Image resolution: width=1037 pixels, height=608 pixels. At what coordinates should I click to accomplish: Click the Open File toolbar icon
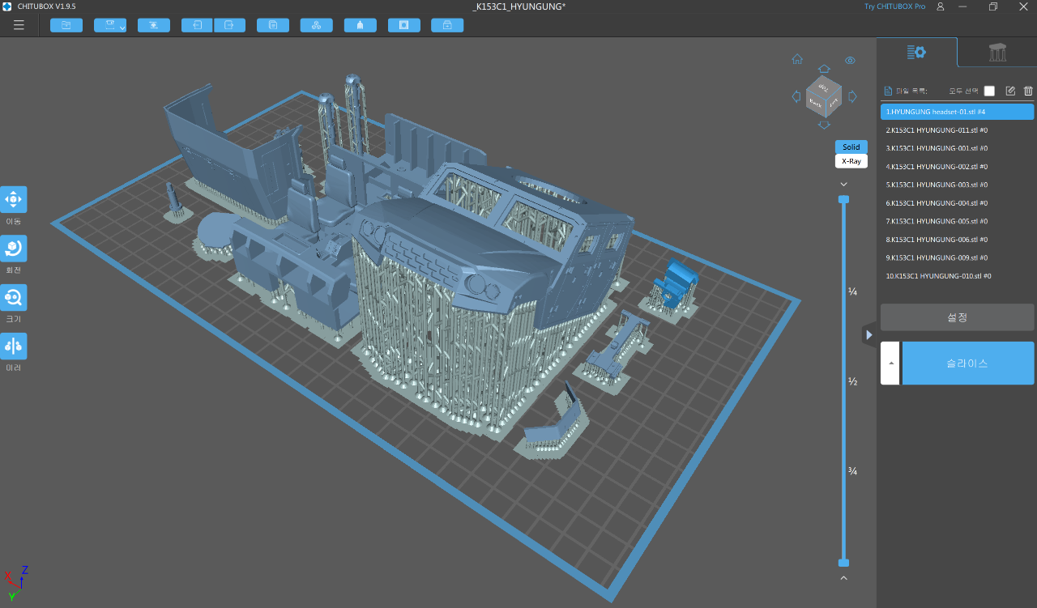point(66,25)
